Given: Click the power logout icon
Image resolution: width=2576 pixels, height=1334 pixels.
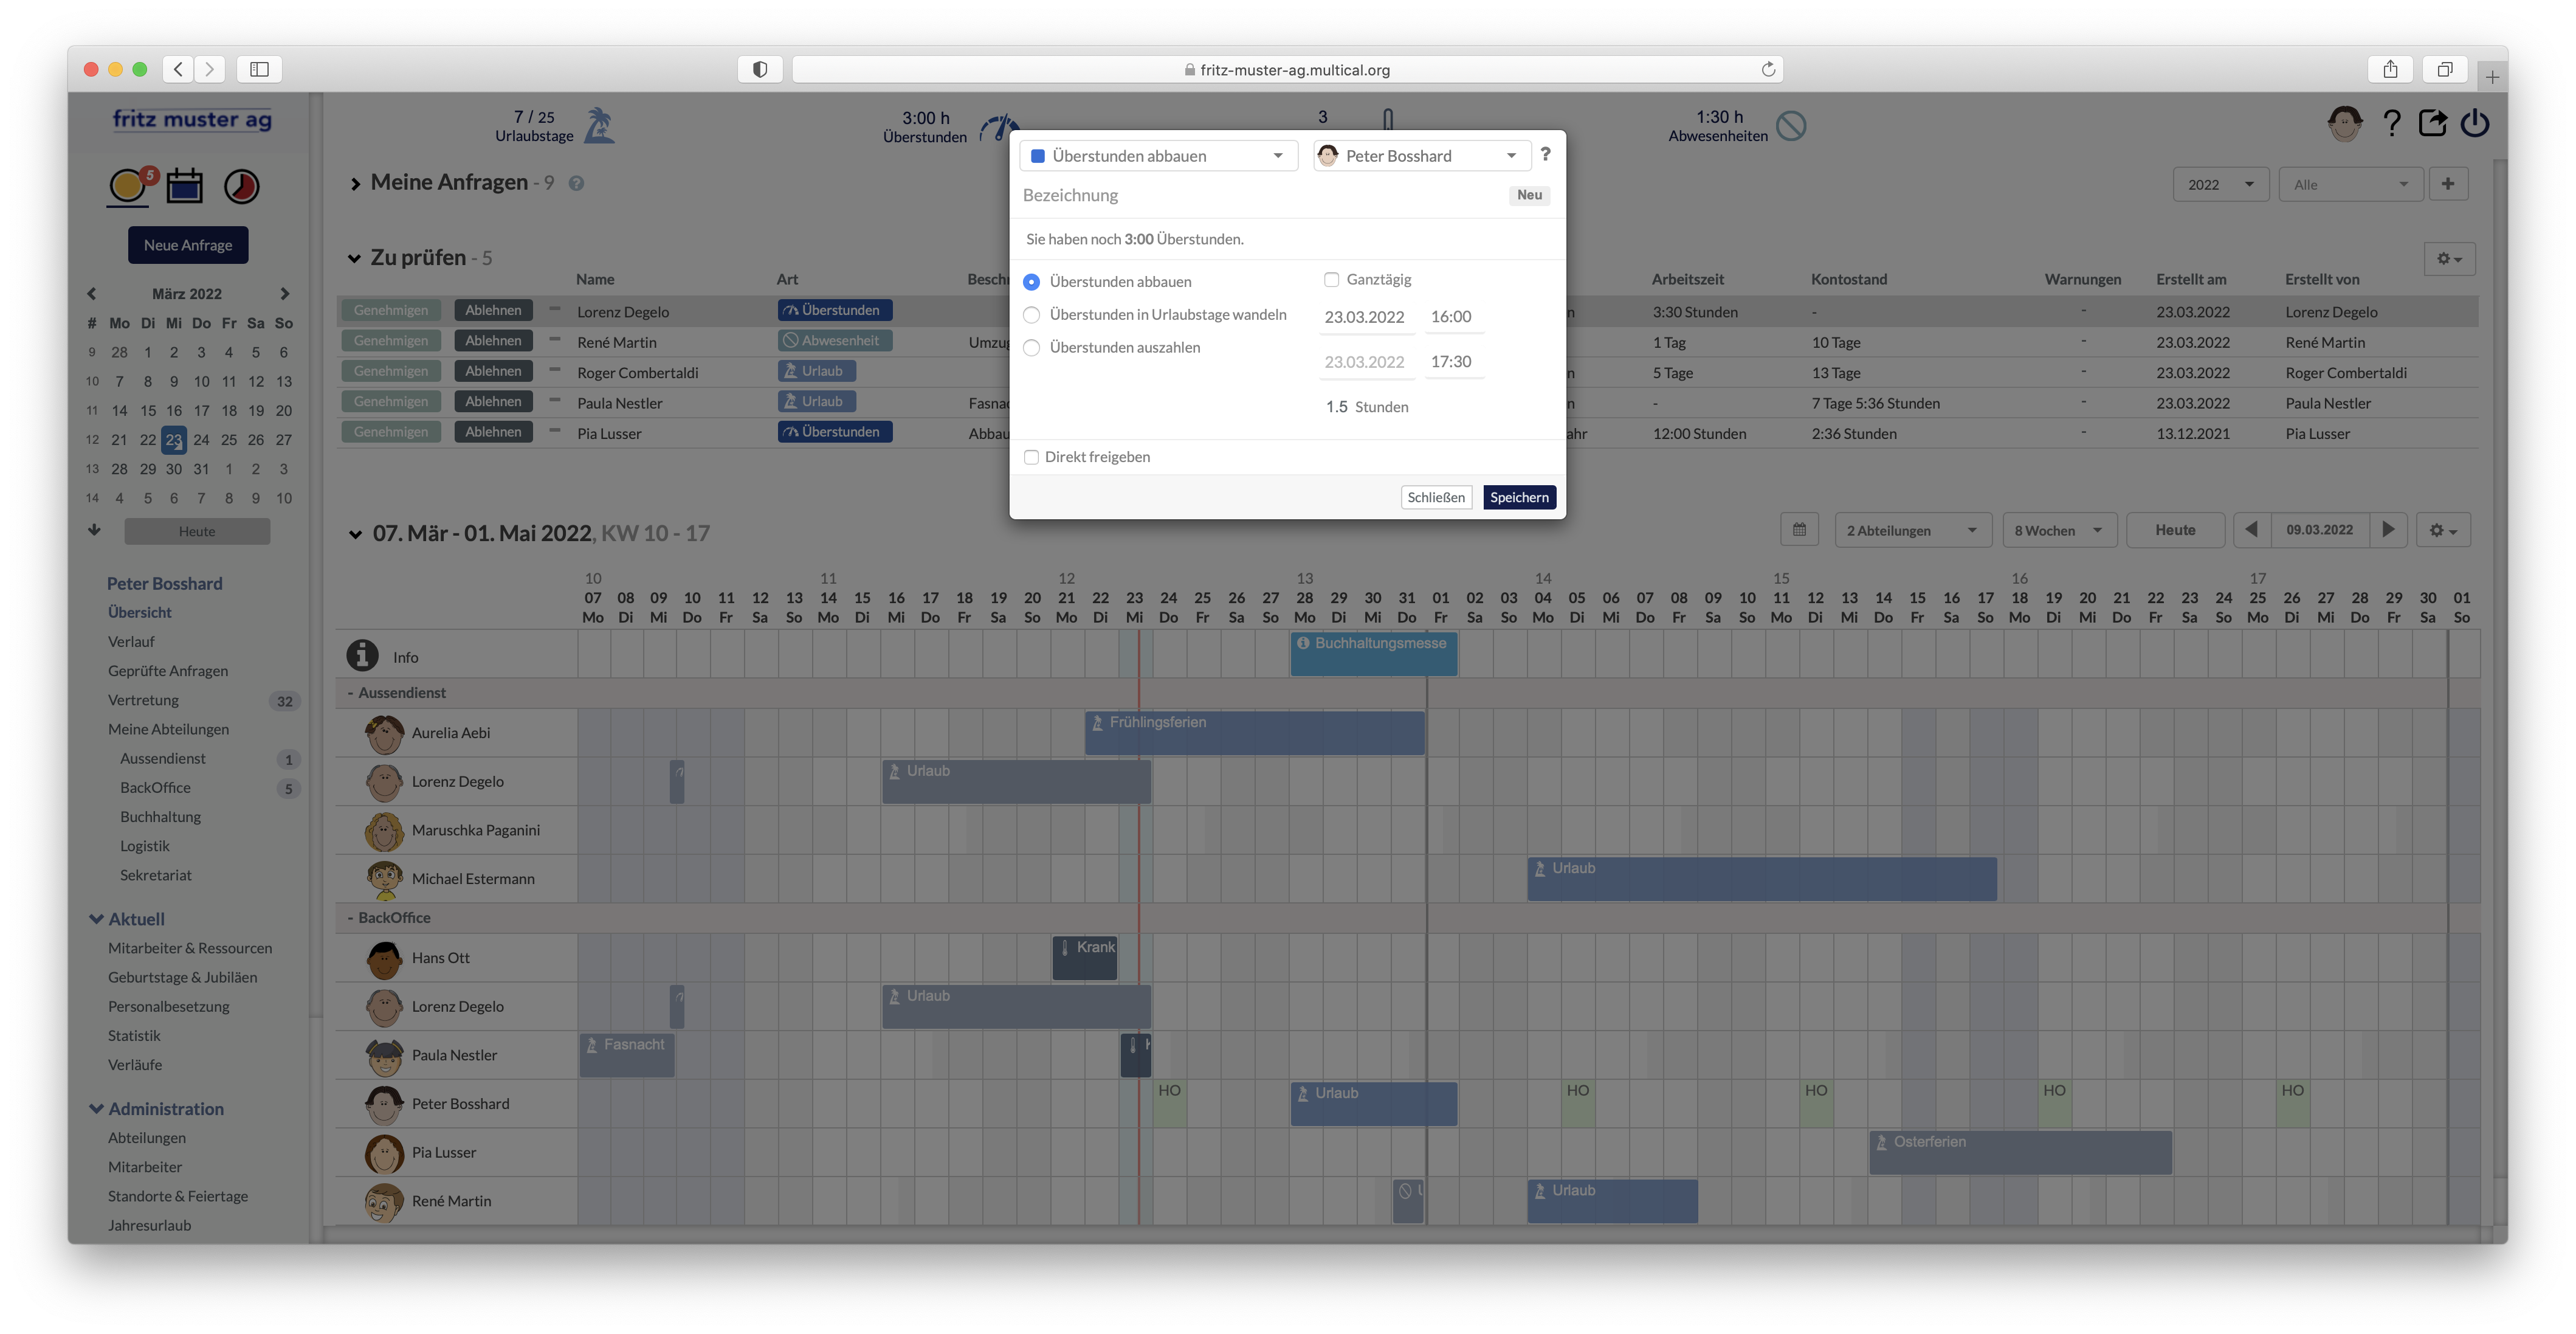Looking at the screenshot, I should pos(2475,123).
